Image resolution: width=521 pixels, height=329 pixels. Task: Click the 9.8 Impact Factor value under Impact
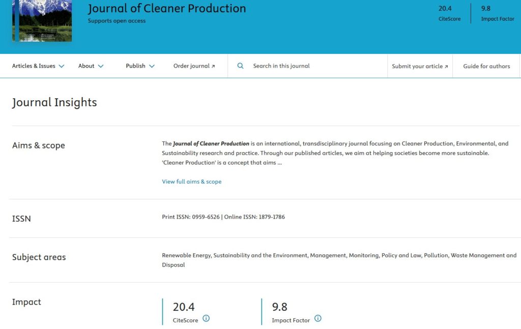tap(279, 307)
